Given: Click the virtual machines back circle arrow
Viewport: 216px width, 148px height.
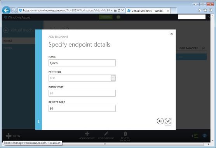Looking at the screenshot, I should [6, 30].
